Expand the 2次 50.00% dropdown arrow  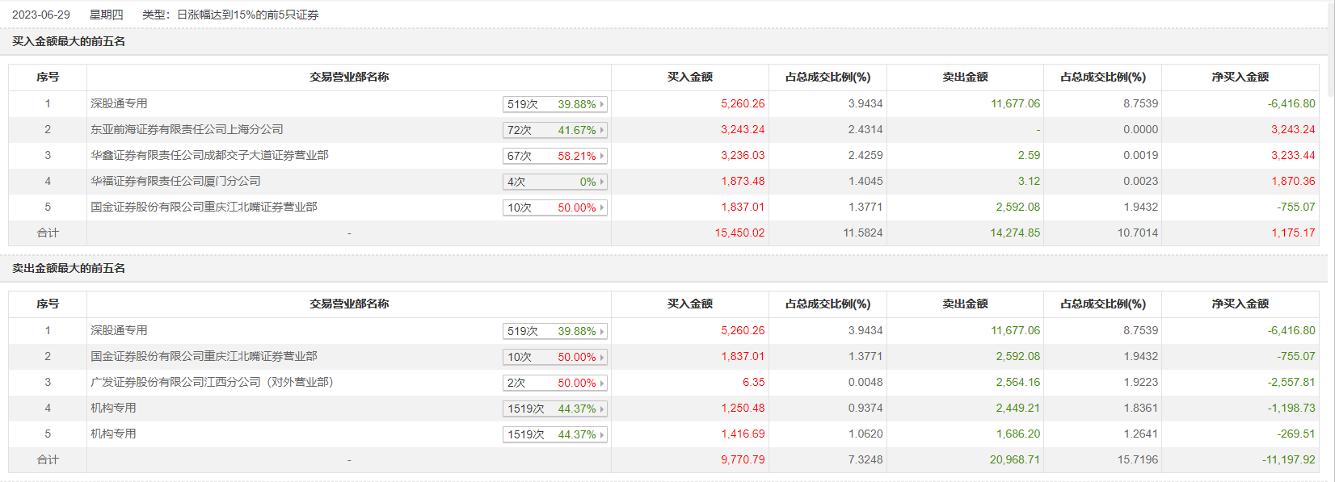point(602,383)
